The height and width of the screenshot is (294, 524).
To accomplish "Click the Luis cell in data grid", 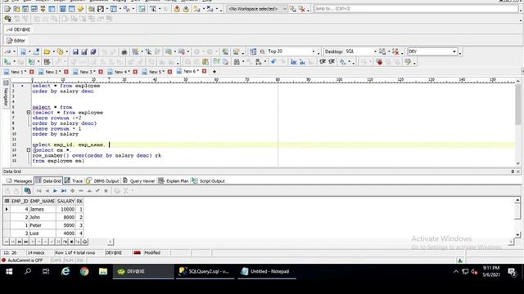I will (43, 234).
